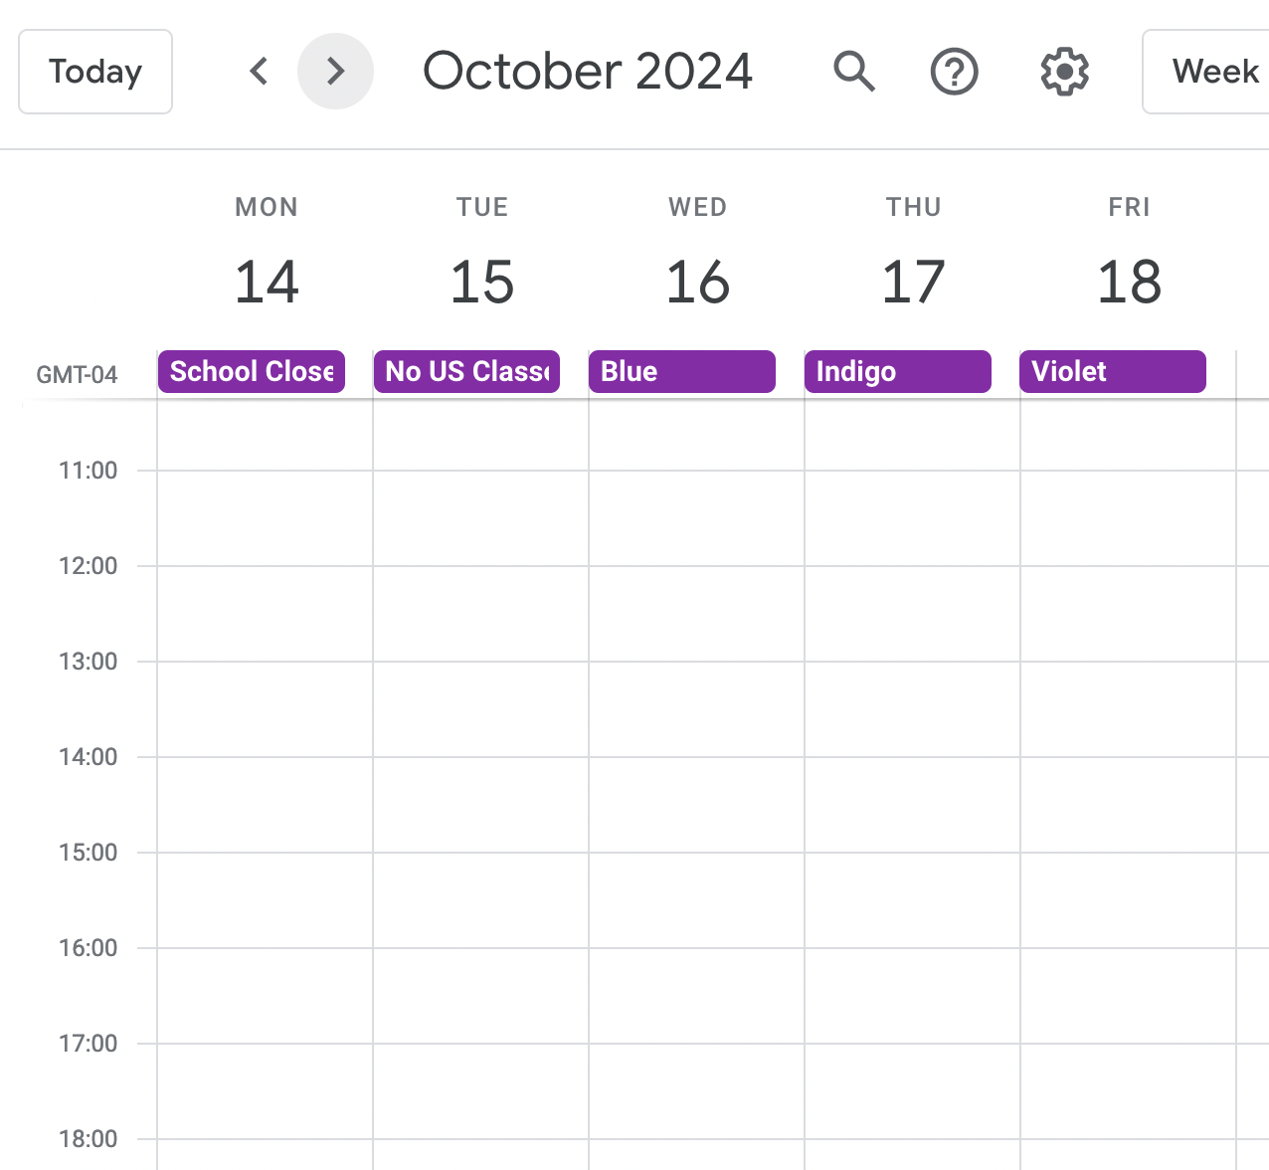The height and width of the screenshot is (1170, 1269).
Task: Expand the Week view dropdown
Action: click(1206, 72)
